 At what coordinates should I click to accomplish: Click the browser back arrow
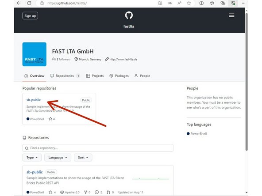point(19,3)
